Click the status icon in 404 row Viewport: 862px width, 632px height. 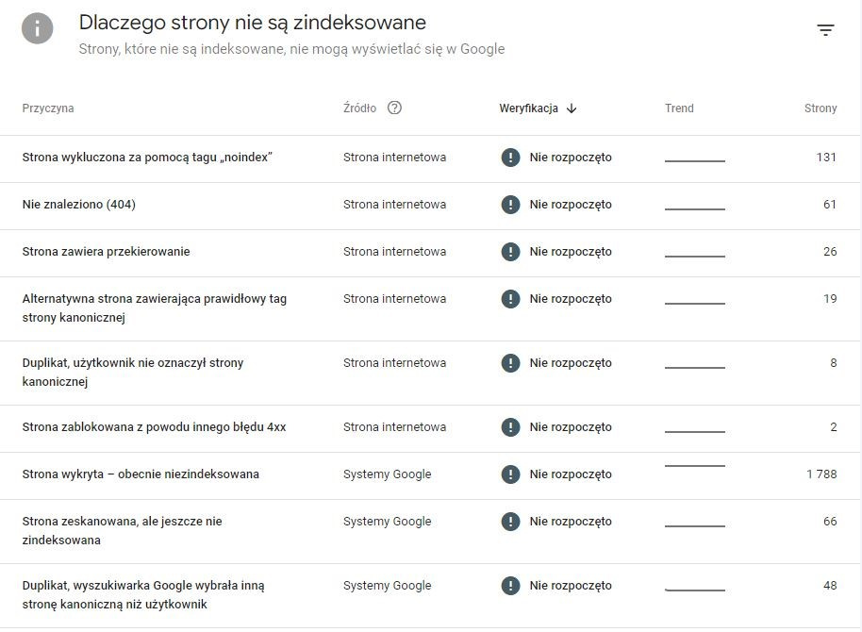click(x=510, y=205)
